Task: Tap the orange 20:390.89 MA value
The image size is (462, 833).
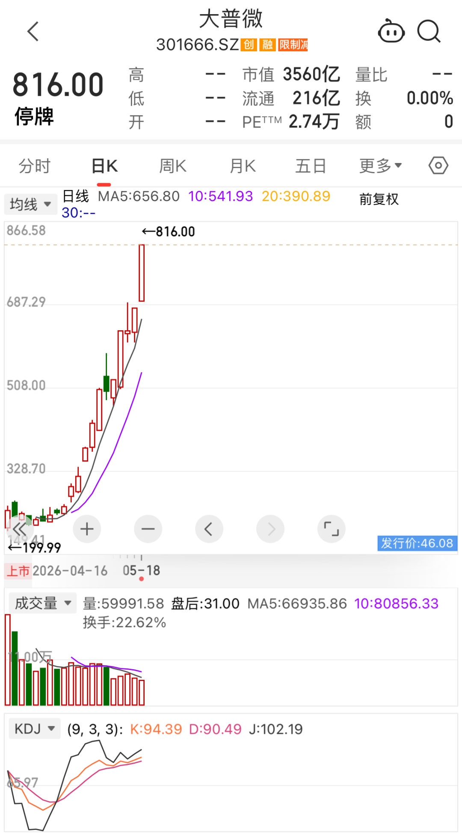Action: 296,196
